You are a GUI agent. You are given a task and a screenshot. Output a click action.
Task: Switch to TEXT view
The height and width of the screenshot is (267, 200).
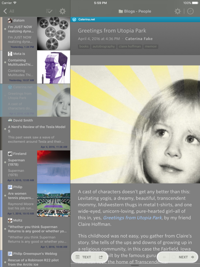point(83,257)
